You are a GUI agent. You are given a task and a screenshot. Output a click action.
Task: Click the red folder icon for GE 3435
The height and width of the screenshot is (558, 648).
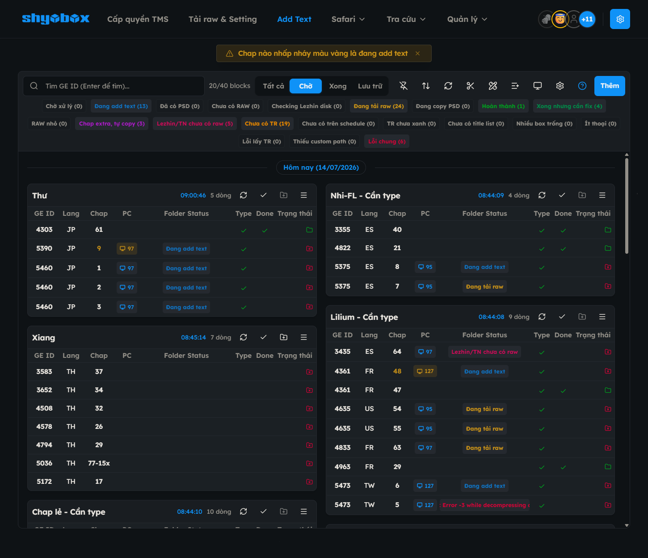[608, 352]
